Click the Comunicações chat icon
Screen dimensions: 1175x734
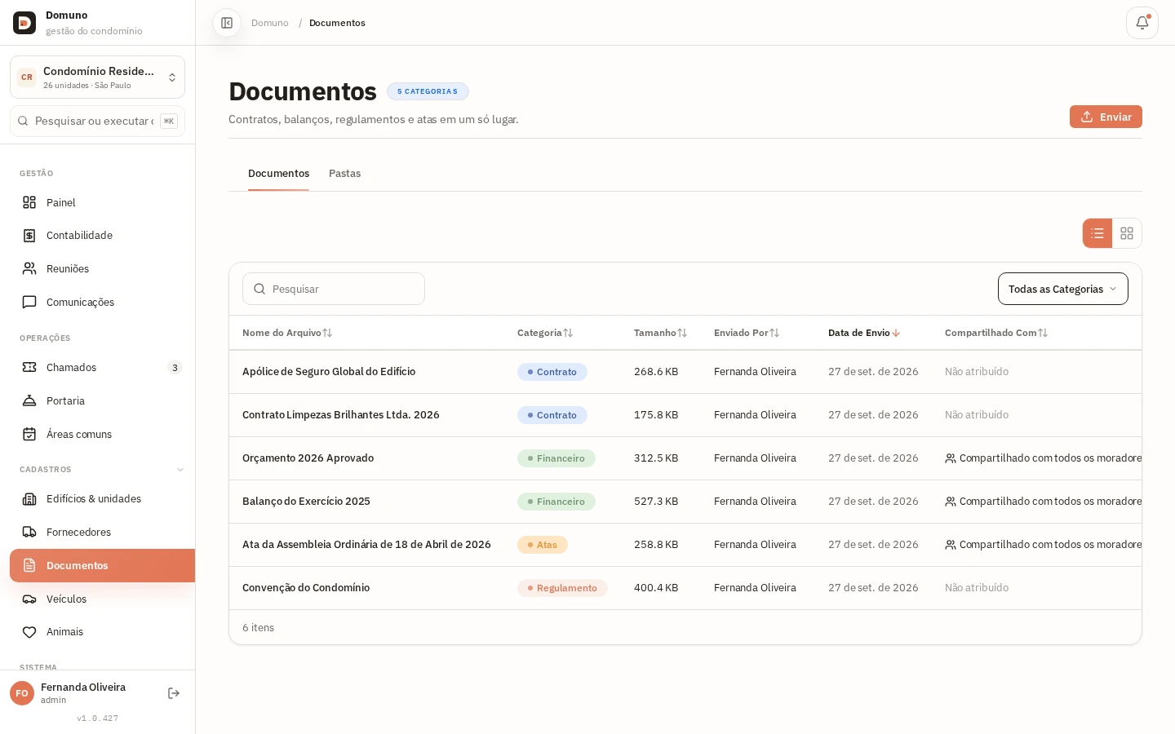click(29, 302)
